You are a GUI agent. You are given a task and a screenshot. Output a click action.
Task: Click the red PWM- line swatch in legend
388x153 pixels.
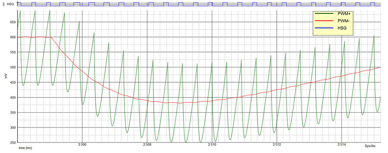[324, 21]
